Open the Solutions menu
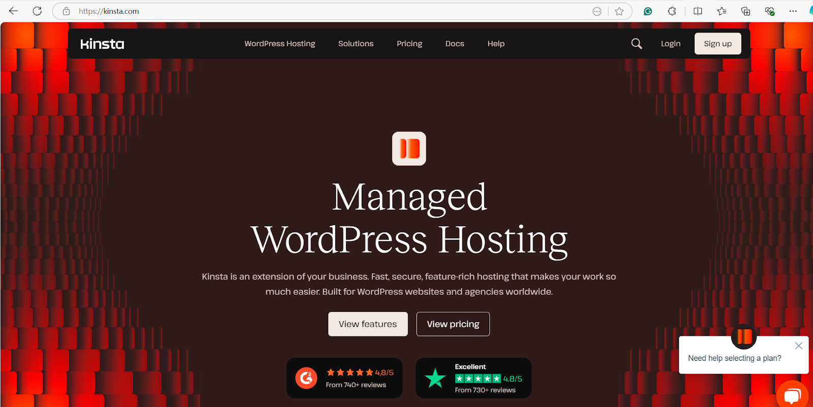Viewport: 813px width, 407px height. 356,44
